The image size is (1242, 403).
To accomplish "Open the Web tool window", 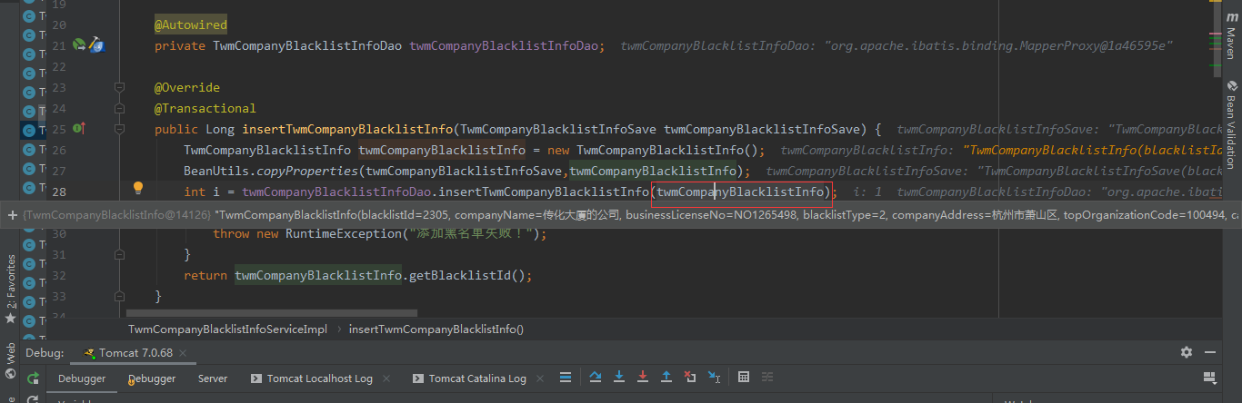I will pyautogui.click(x=11, y=359).
